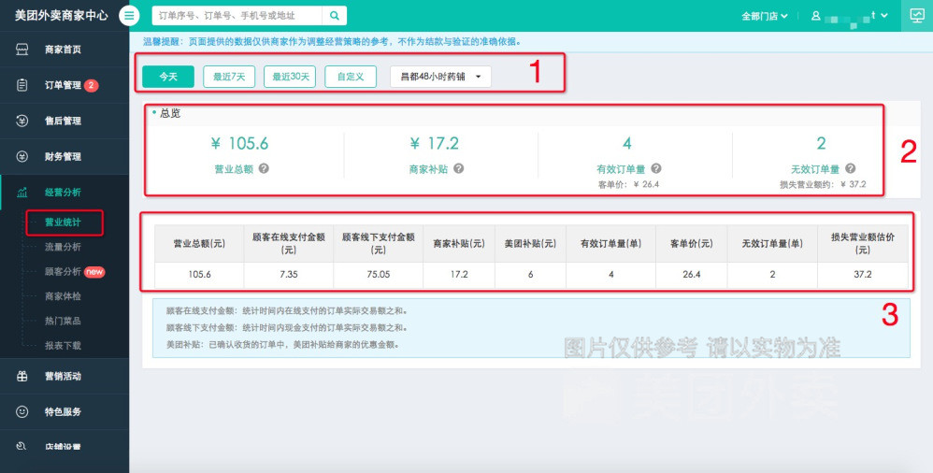Click the 自定义 custom range button
Viewport: 933px width, 473px height.
351,77
